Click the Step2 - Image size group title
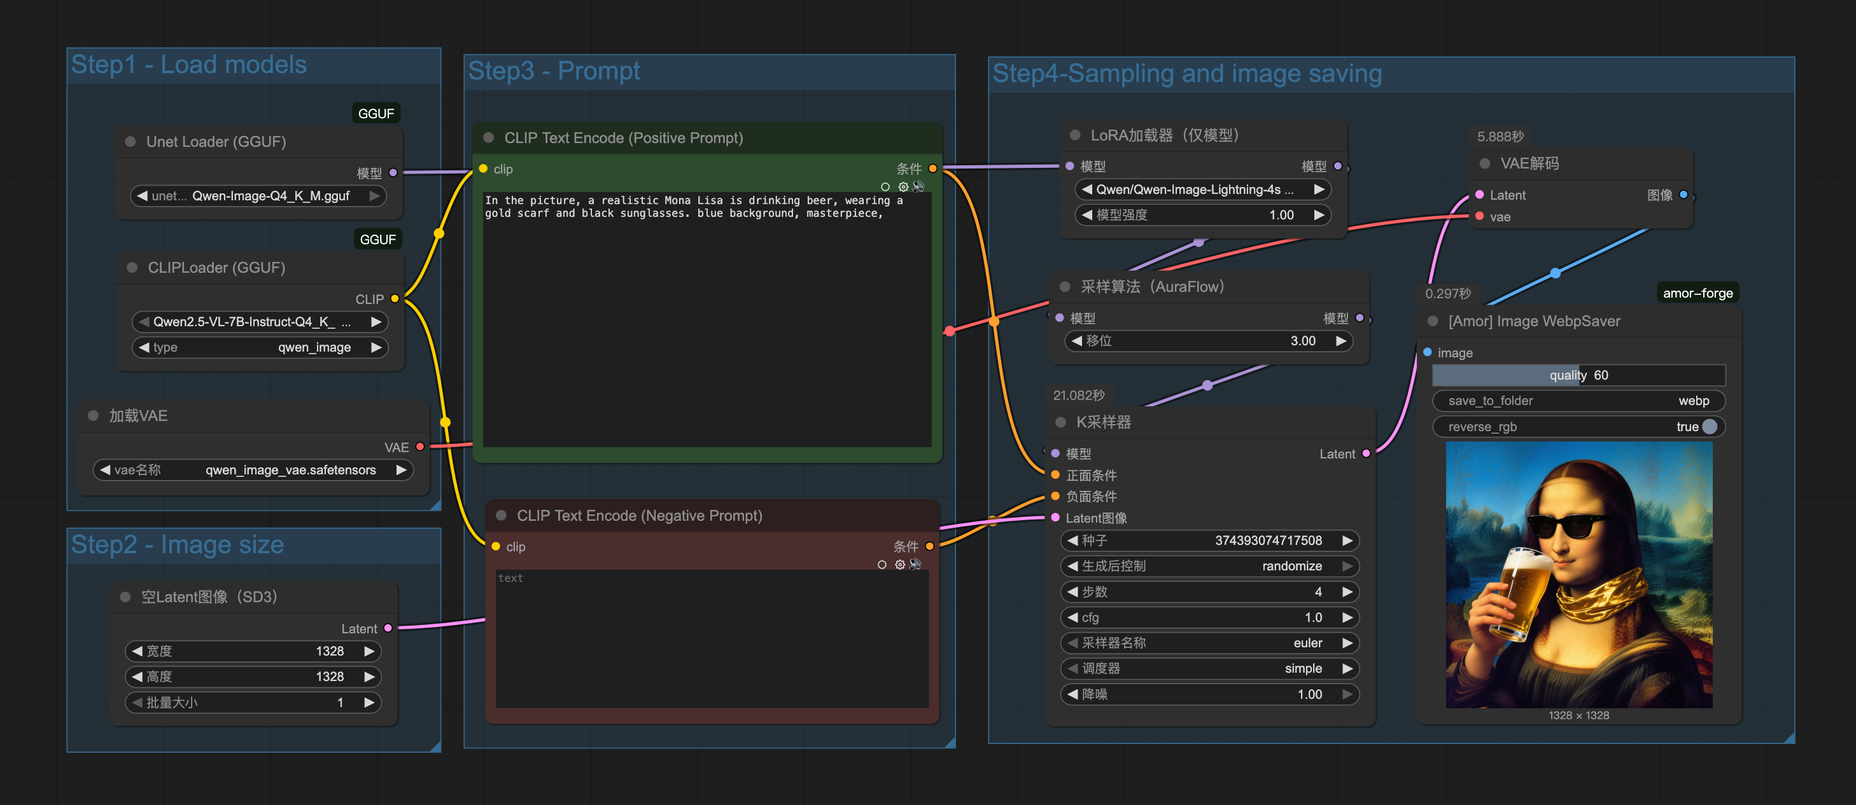 [x=177, y=544]
